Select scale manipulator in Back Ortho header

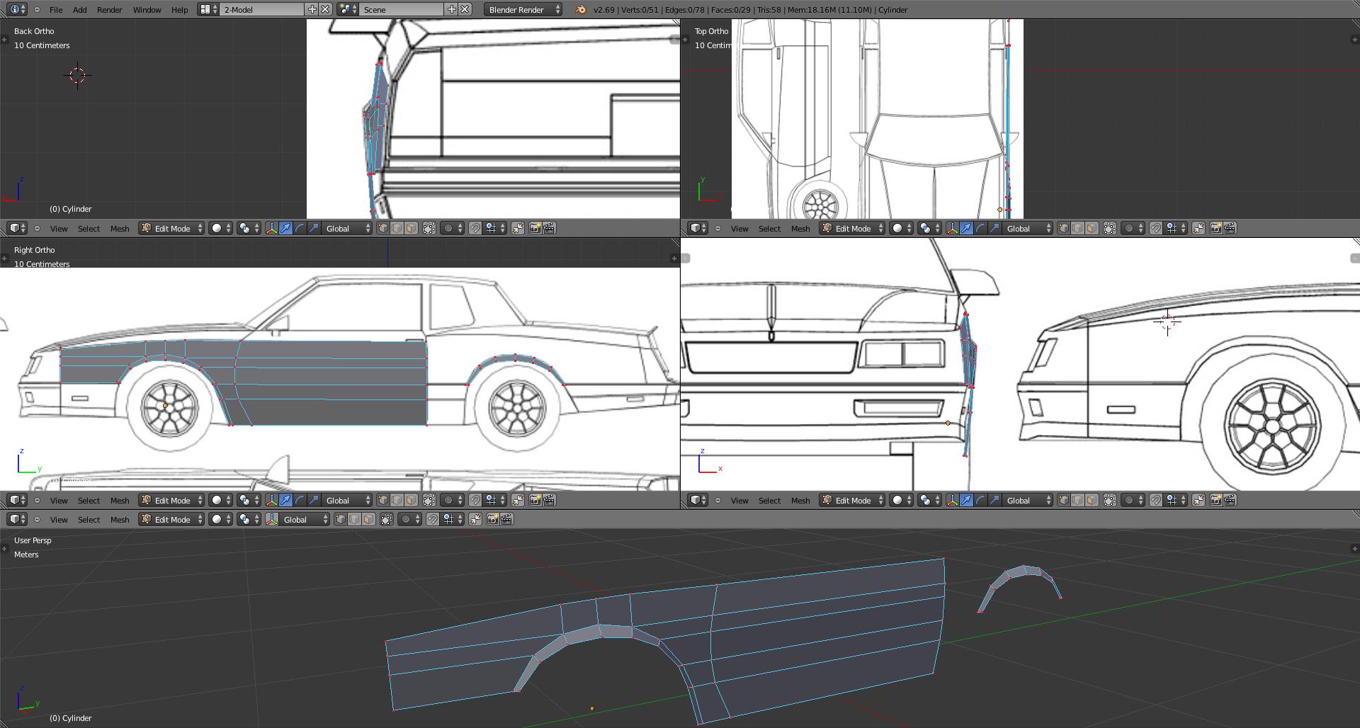[x=314, y=228]
